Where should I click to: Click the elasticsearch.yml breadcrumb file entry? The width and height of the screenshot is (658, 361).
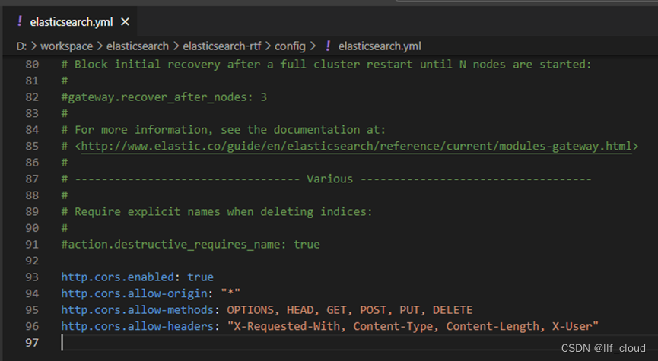click(380, 46)
